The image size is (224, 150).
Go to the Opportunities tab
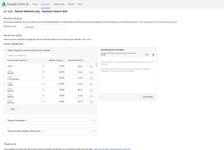[x=59, y=4]
